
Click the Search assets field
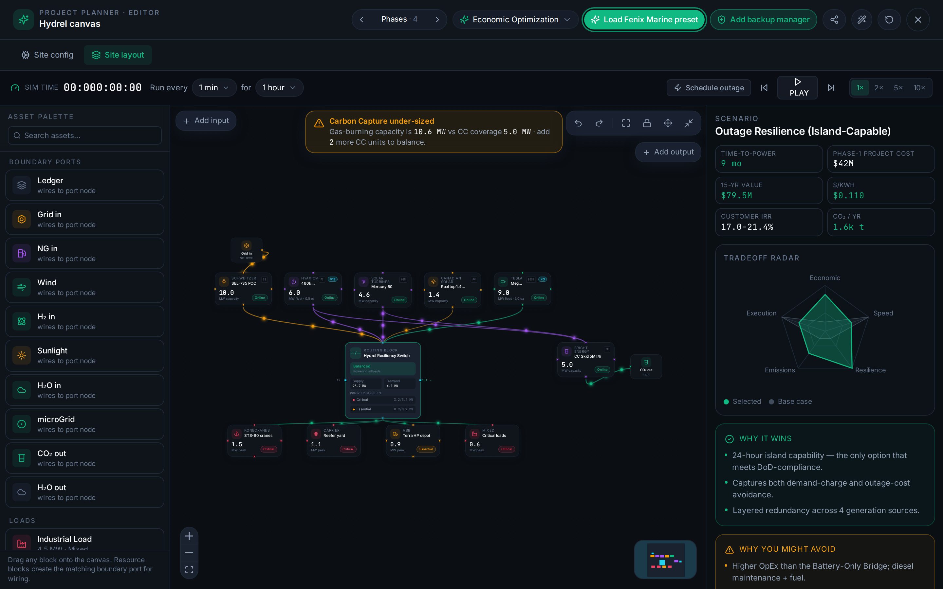tap(84, 135)
